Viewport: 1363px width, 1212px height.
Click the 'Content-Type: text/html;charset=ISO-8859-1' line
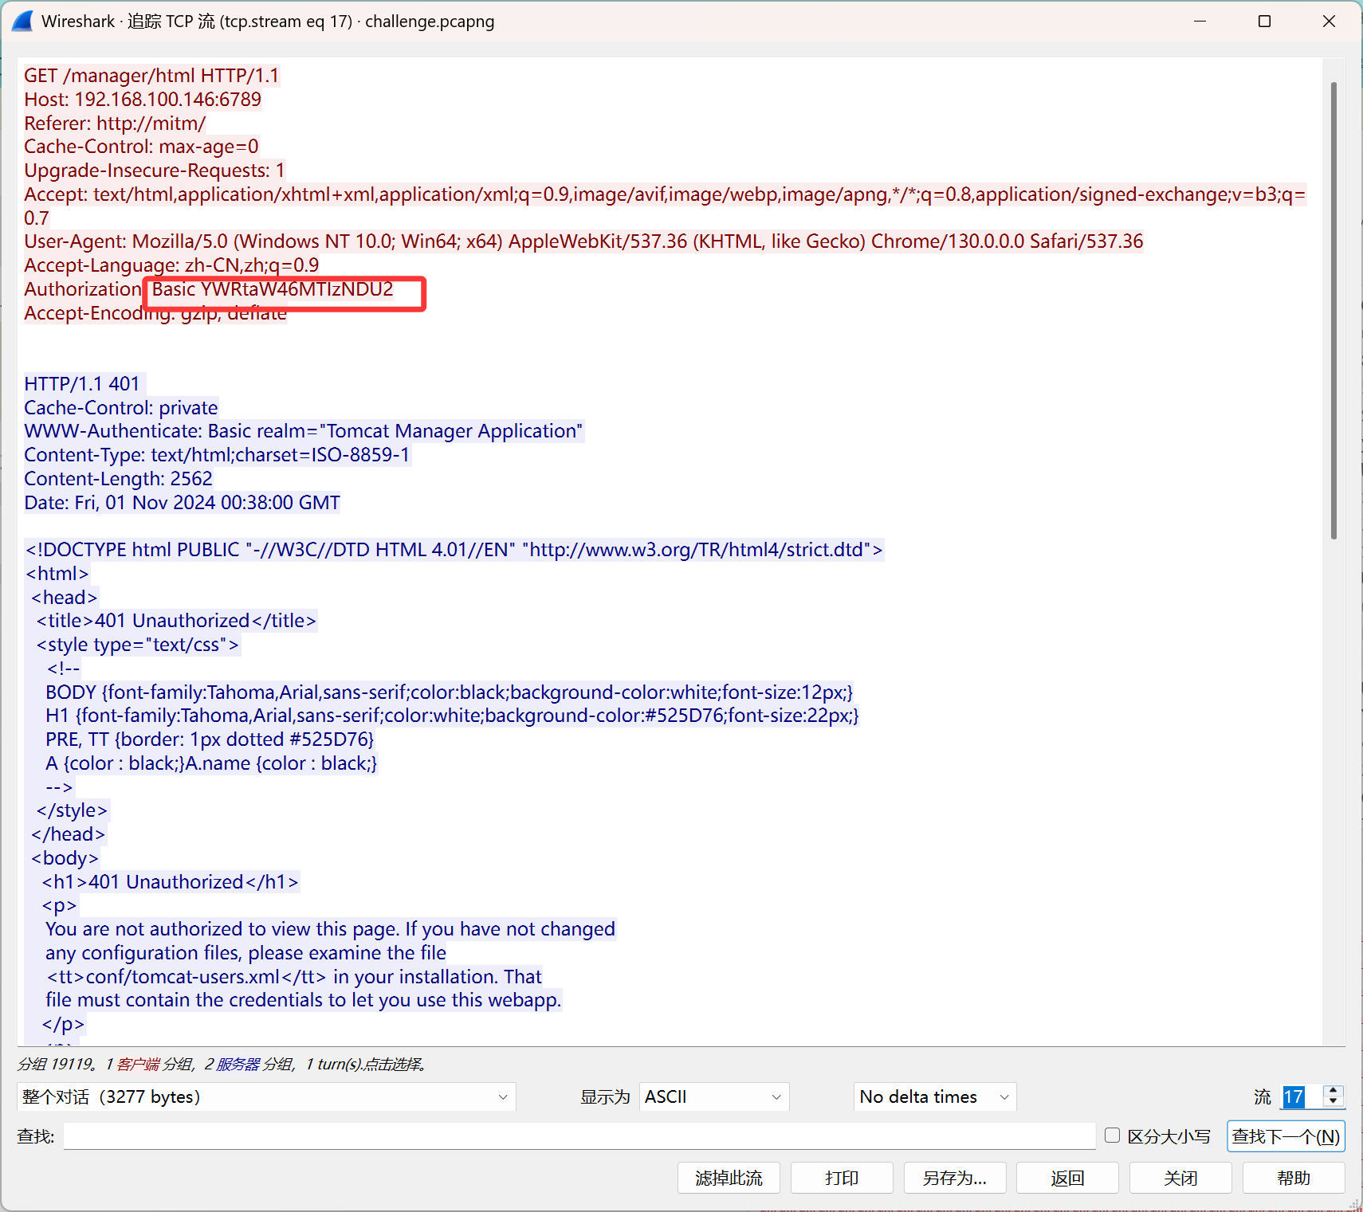click(x=217, y=455)
